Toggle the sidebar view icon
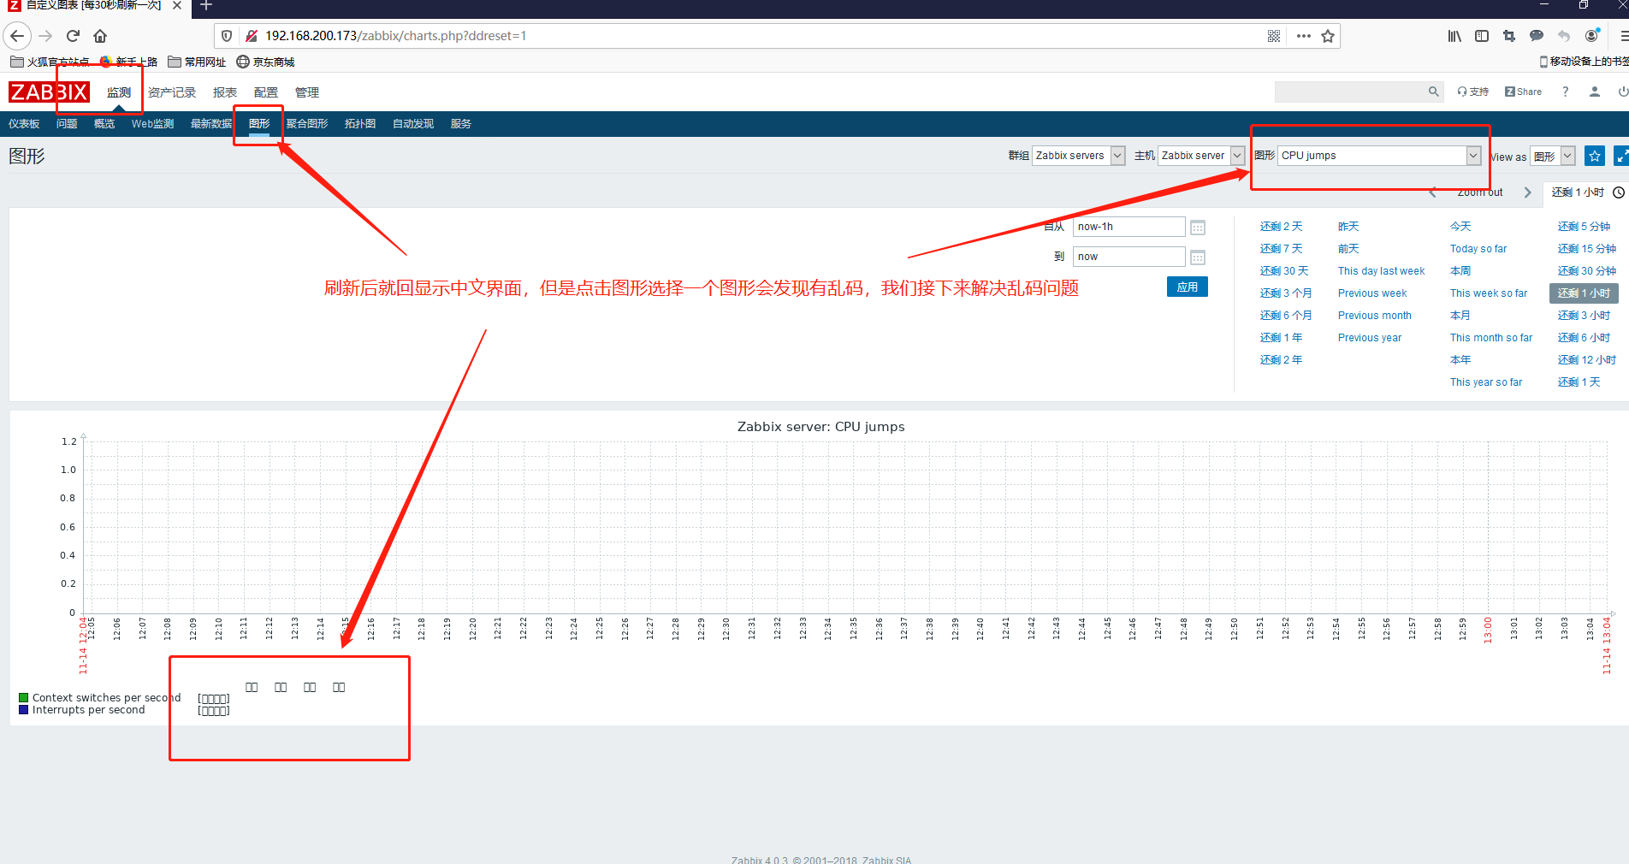This screenshot has height=864, width=1629. [1482, 36]
